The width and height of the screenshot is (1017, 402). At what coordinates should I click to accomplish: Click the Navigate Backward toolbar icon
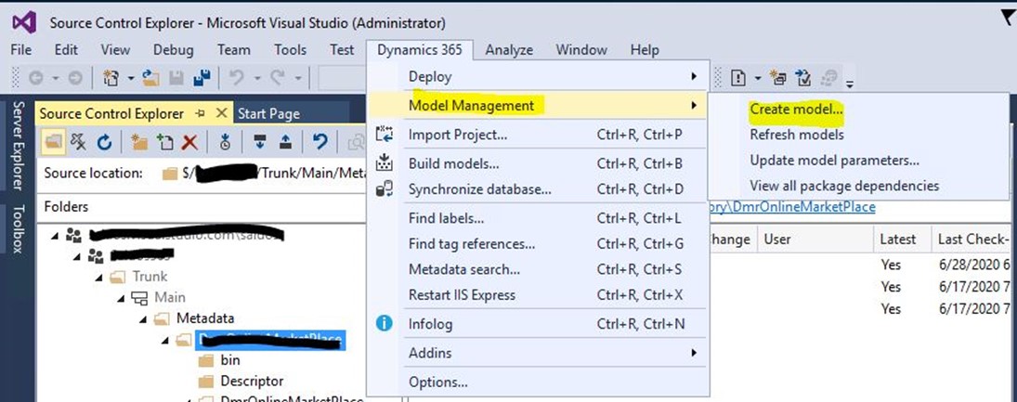click(36, 79)
